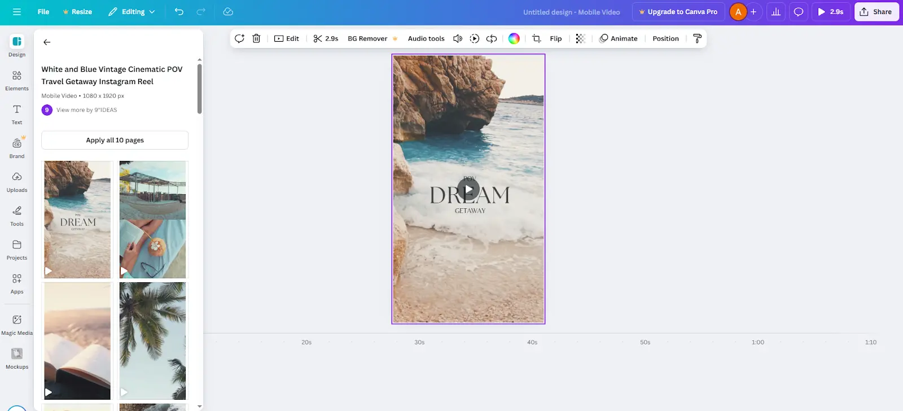903x411 pixels.
Task: Open the Elements sidebar tab
Action: click(x=17, y=80)
